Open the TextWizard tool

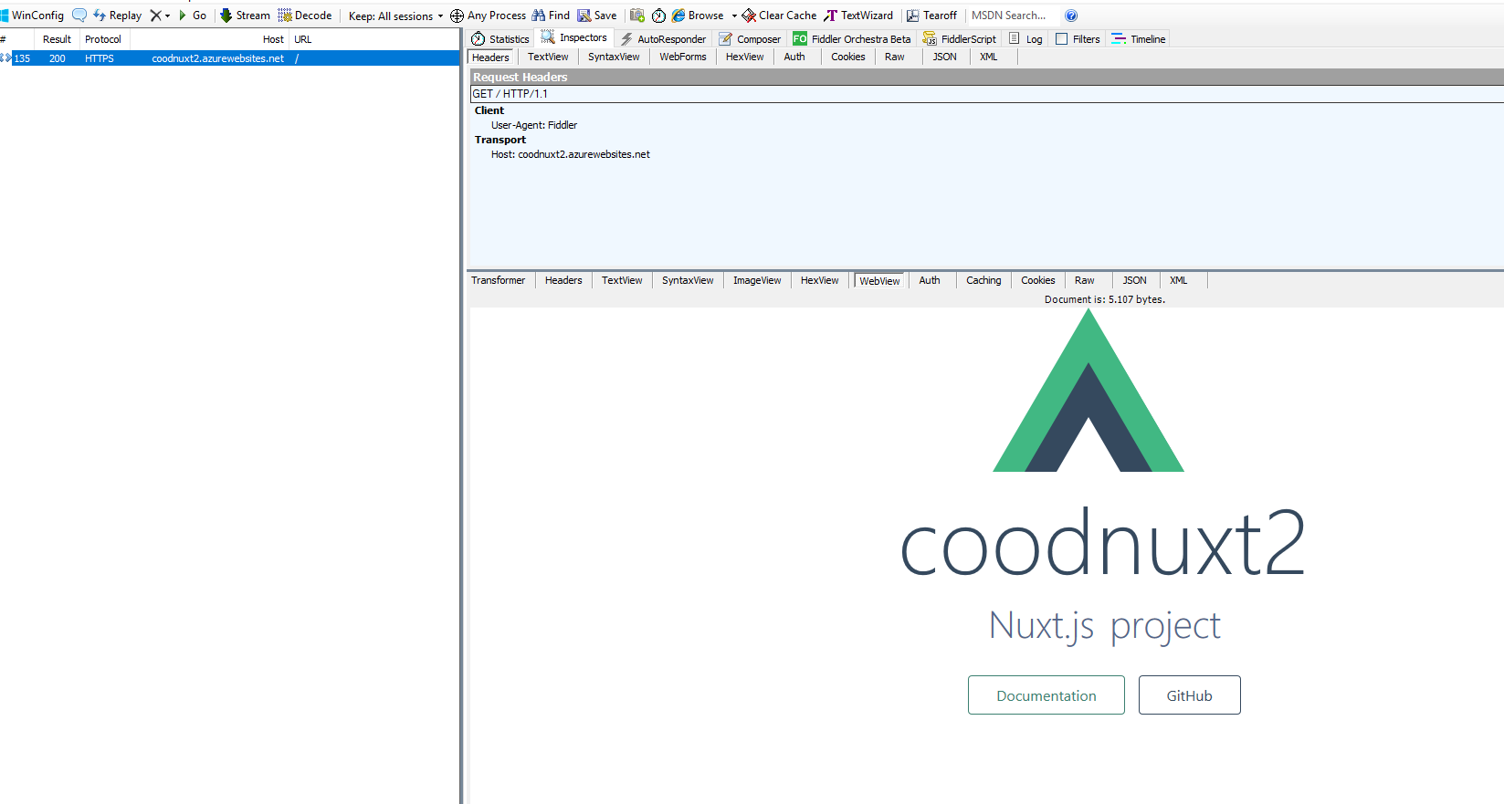(858, 16)
